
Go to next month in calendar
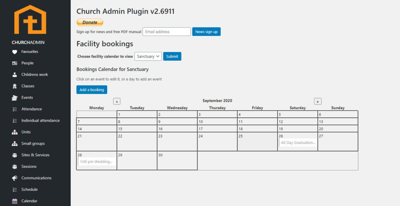pos(318,101)
